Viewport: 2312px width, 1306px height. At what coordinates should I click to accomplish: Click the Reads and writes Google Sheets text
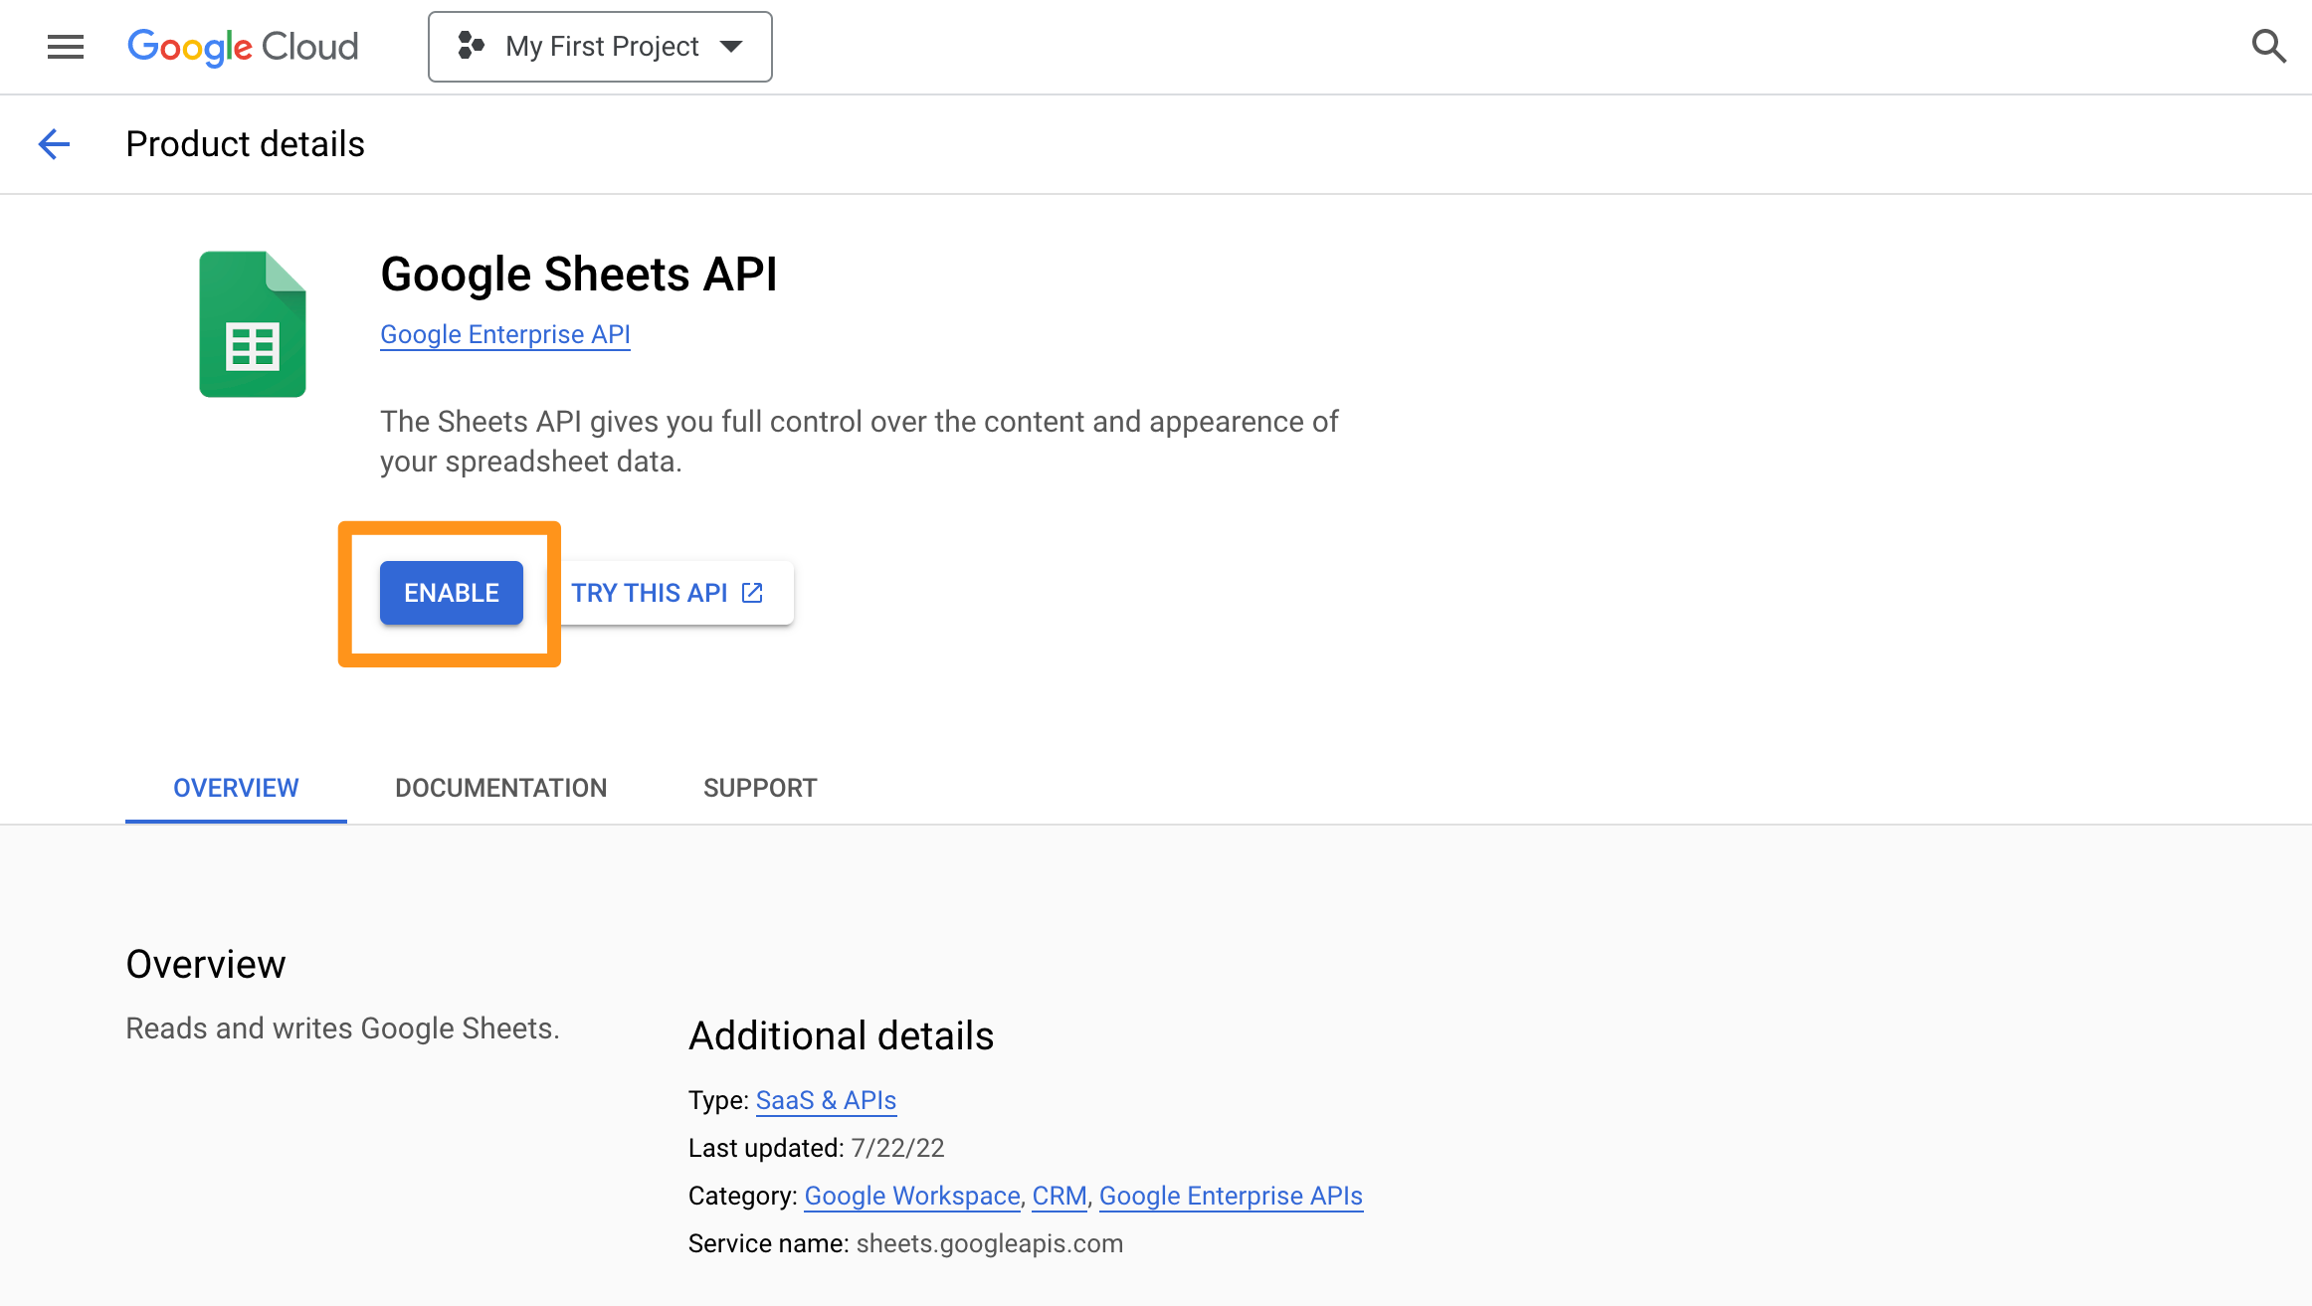pyautogui.click(x=343, y=1027)
